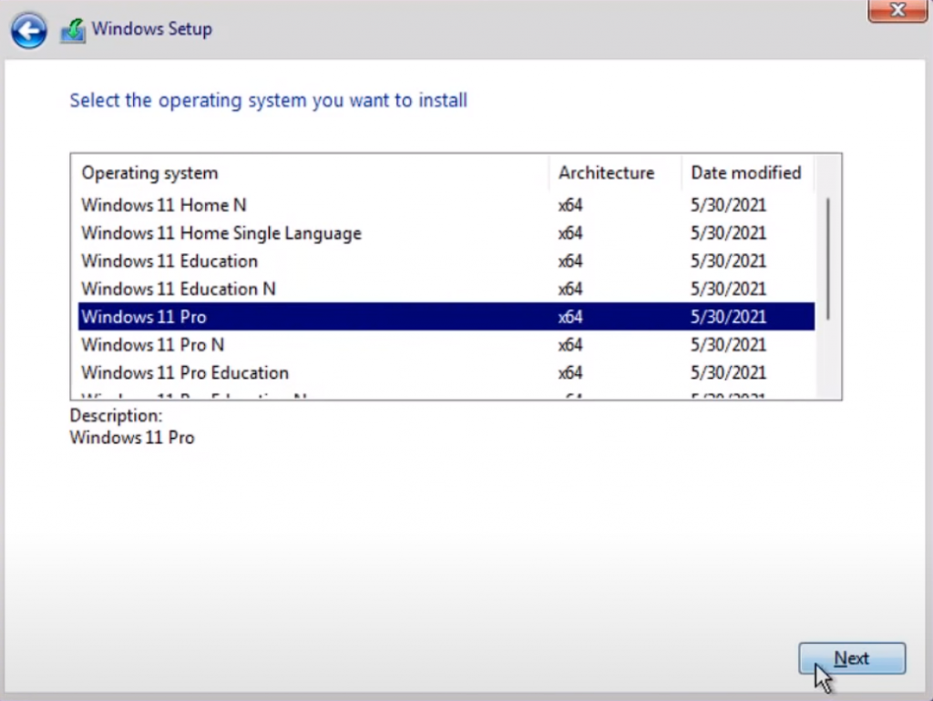Click 5/30/2021 in the Windows 11 Pro Education row
Viewport: 933px width, 701px height.
[x=728, y=372]
